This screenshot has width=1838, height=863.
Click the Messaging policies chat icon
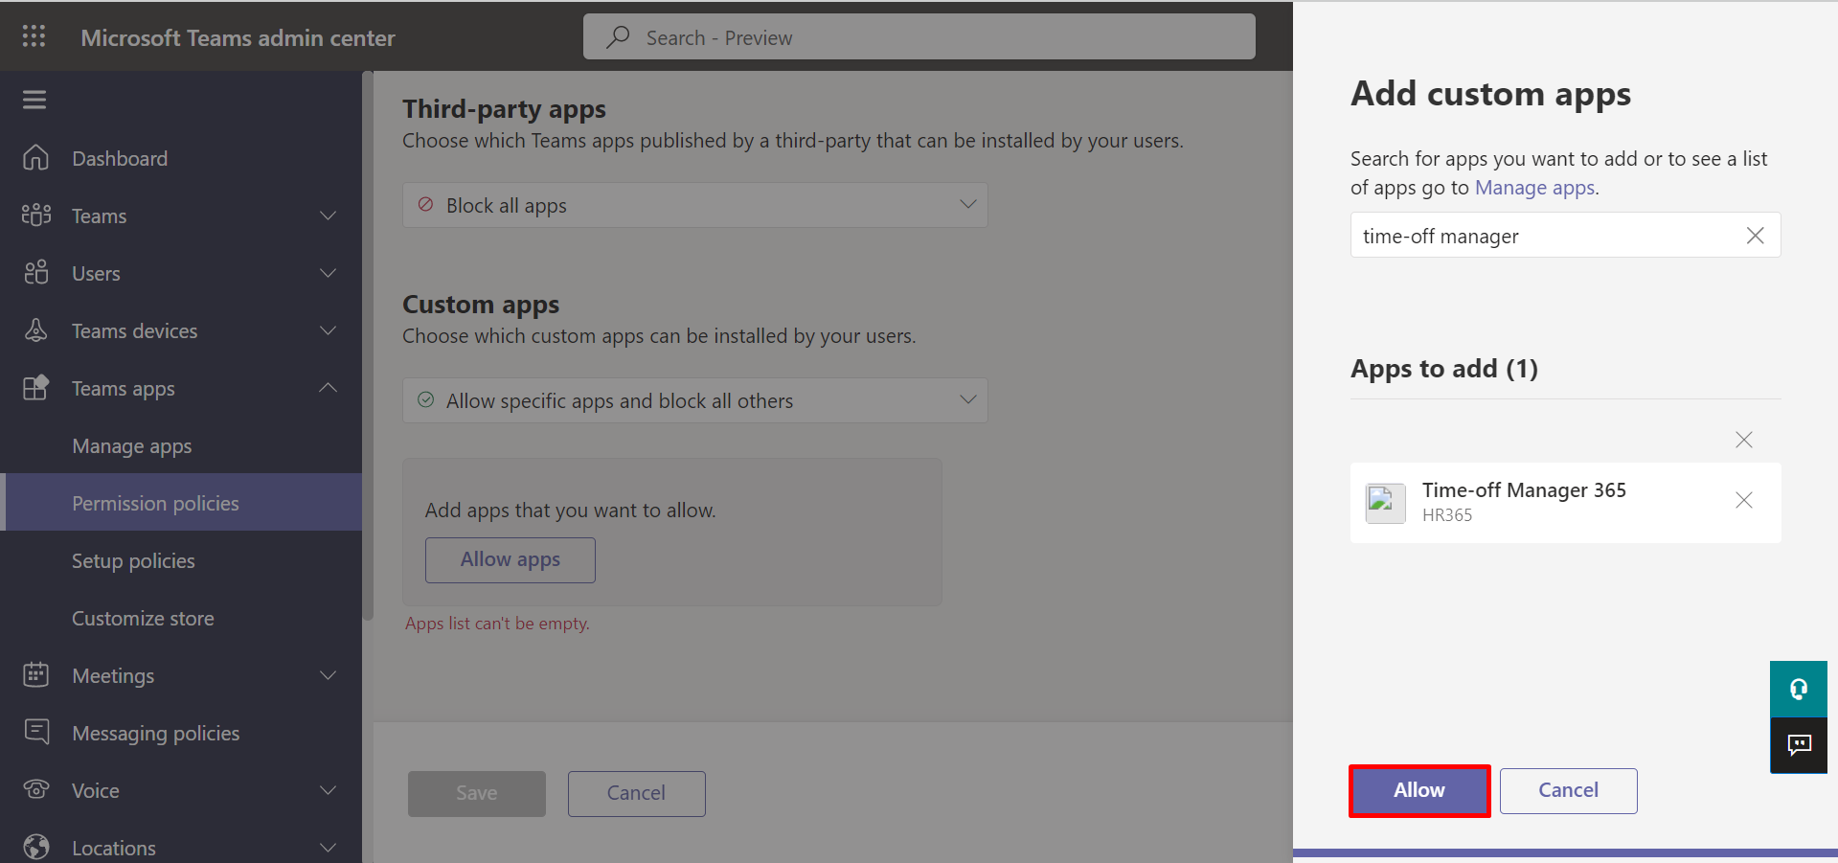point(36,732)
